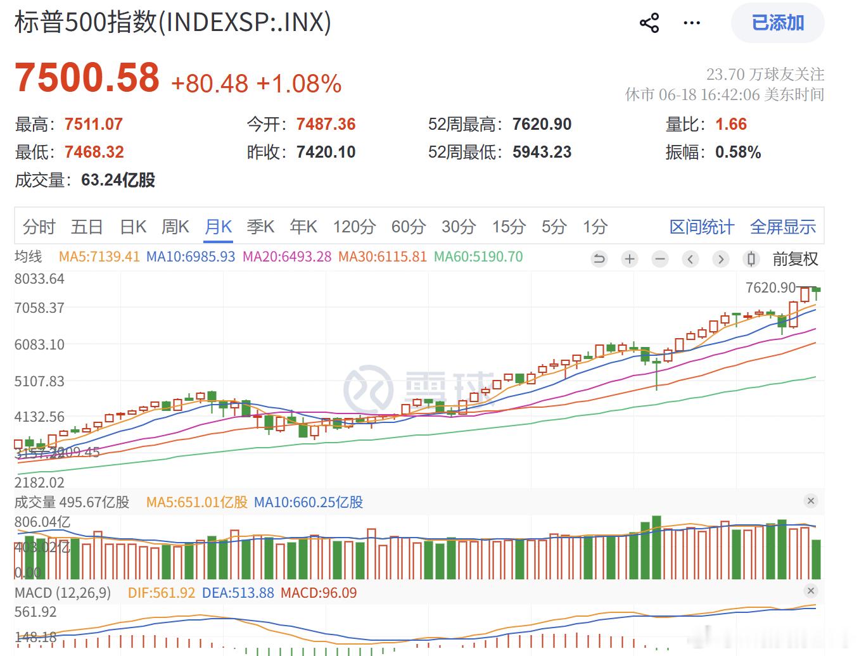Click the 昨收 value 7420.10
Viewport: 859px width, 656px height.
(326, 152)
